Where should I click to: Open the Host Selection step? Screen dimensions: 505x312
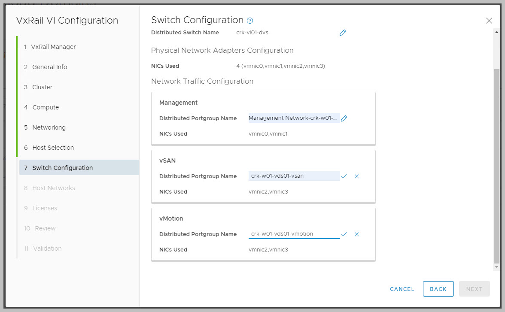53,148
